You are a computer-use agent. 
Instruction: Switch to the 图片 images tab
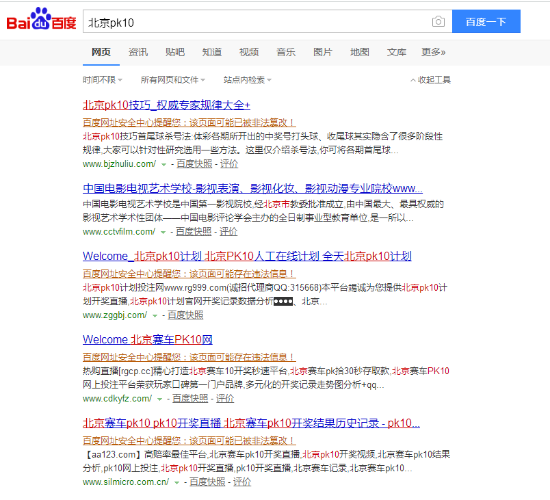pyautogui.click(x=323, y=52)
